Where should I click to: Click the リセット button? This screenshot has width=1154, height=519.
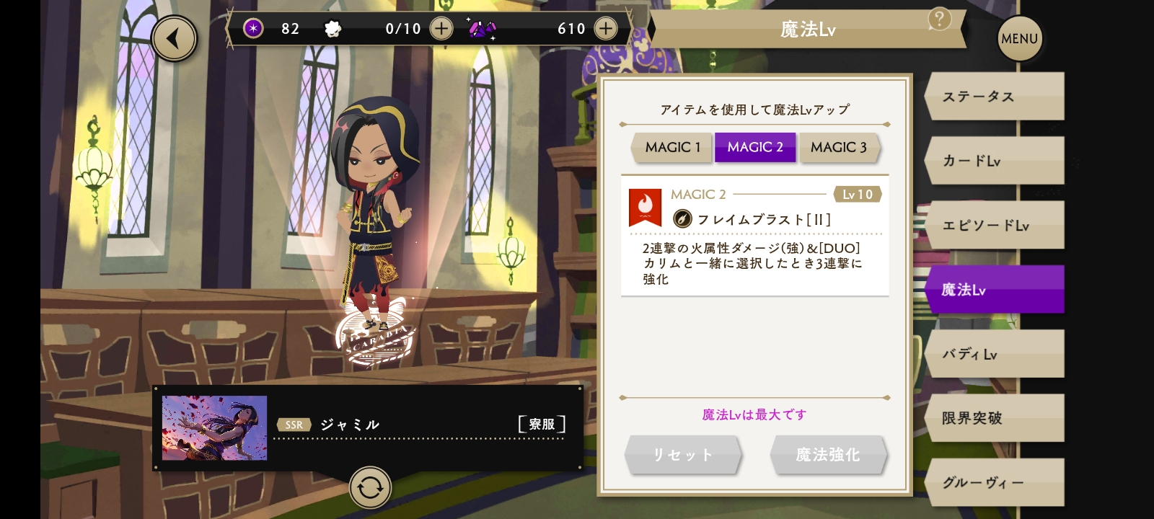682,455
